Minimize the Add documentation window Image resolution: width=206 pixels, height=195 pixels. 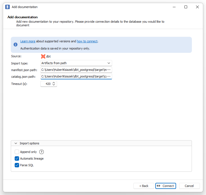point(174,7)
